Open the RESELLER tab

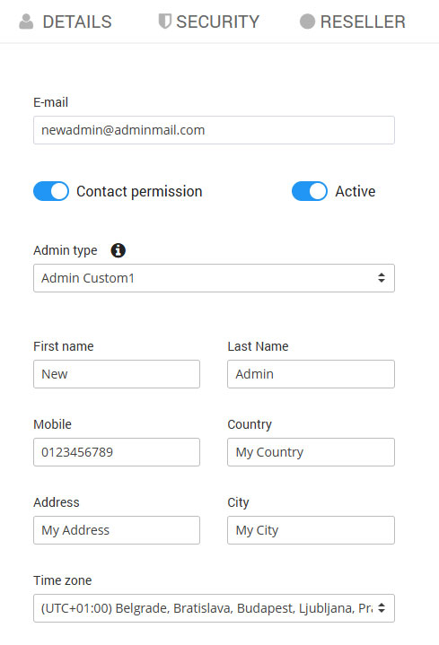pos(353,22)
